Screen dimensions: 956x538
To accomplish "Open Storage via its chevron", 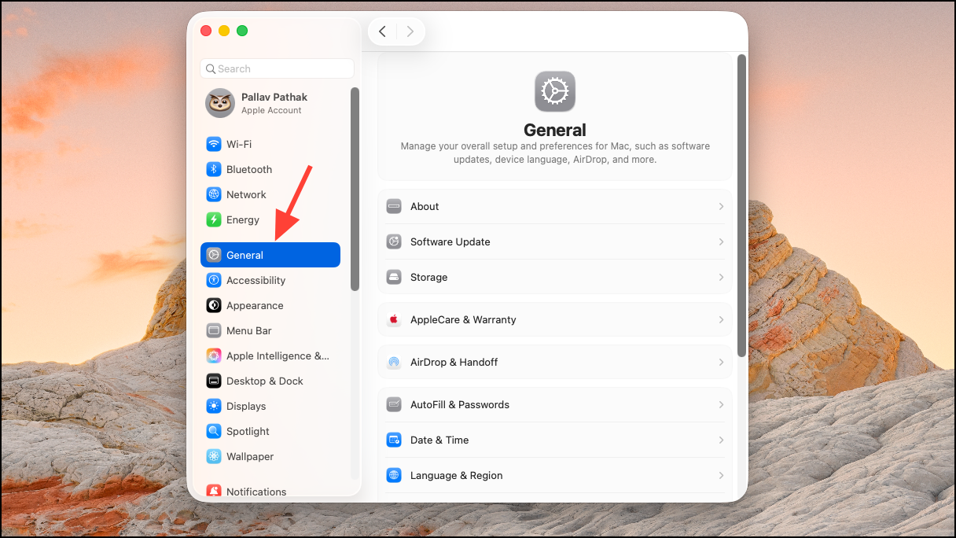I will pos(721,277).
